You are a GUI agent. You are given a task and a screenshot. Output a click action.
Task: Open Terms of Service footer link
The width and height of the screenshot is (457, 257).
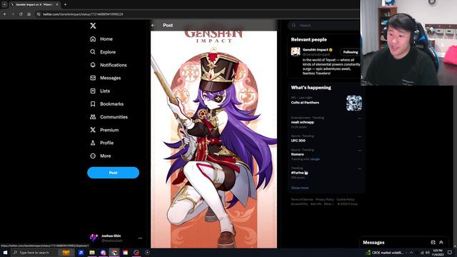click(302, 200)
